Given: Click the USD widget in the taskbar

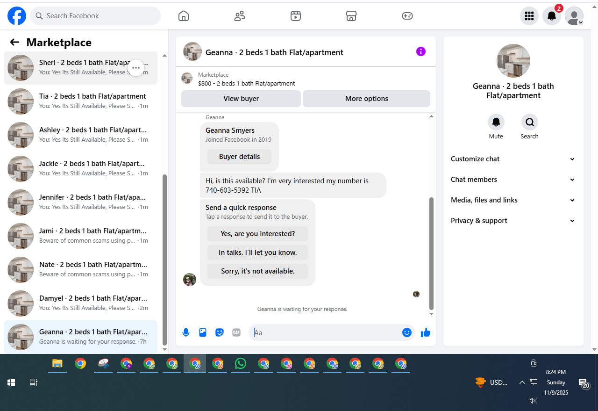Looking at the screenshot, I should [x=491, y=382].
